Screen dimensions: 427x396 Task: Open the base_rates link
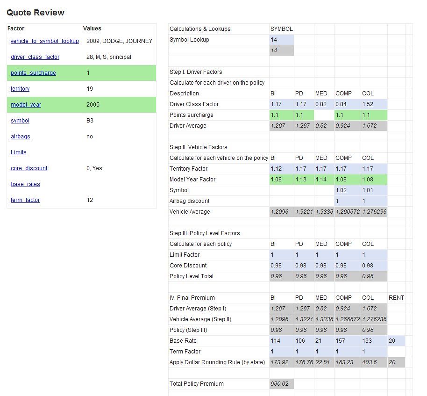pyautogui.click(x=25, y=184)
